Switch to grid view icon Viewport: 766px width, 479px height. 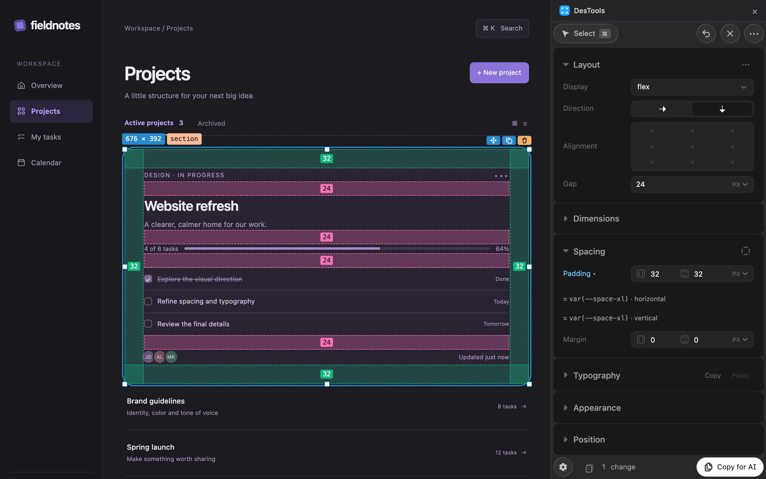pyautogui.click(x=515, y=124)
